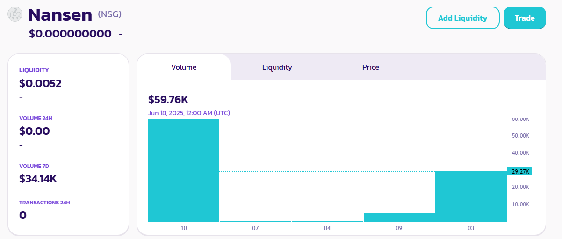Click the $0.0052 liquidity value
The image size is (562, 239).
click(x=40, y=83)
